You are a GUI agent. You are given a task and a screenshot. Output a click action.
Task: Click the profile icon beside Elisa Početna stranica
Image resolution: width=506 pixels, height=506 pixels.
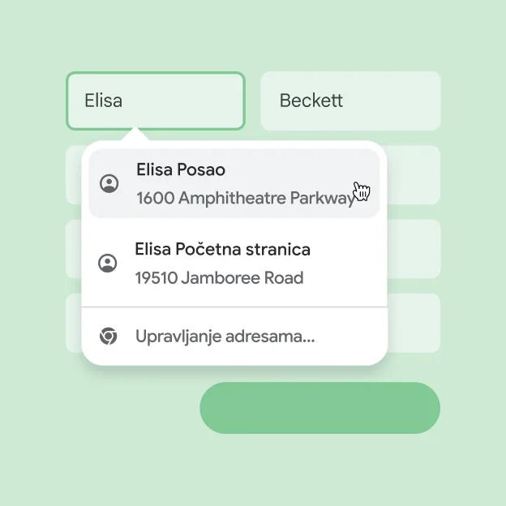[107, 263]
